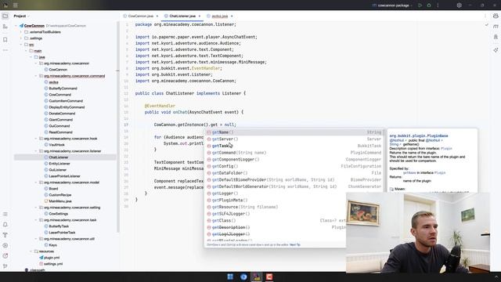Open the cowcannon package run configuration dropdown
Viewport: 501px width, 282px height.
pos(392,5)
